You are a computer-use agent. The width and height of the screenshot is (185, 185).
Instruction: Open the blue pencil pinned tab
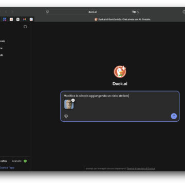click(x=5, y=20)
